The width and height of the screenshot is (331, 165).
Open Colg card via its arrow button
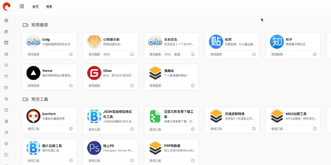click(x=71, y=54)
